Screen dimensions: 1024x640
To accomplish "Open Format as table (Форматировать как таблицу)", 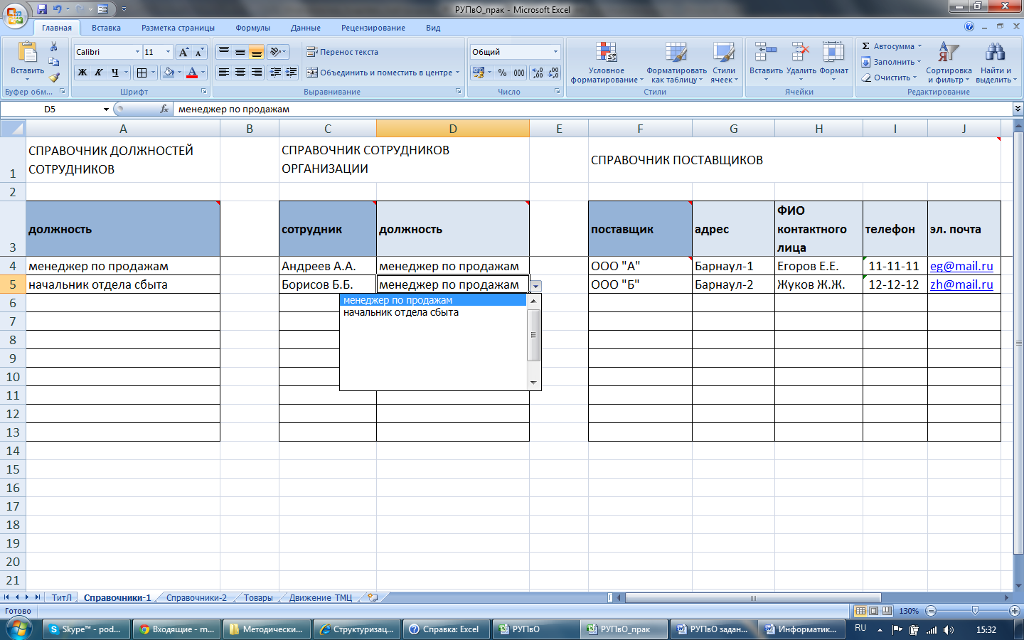I will (676, 63).
